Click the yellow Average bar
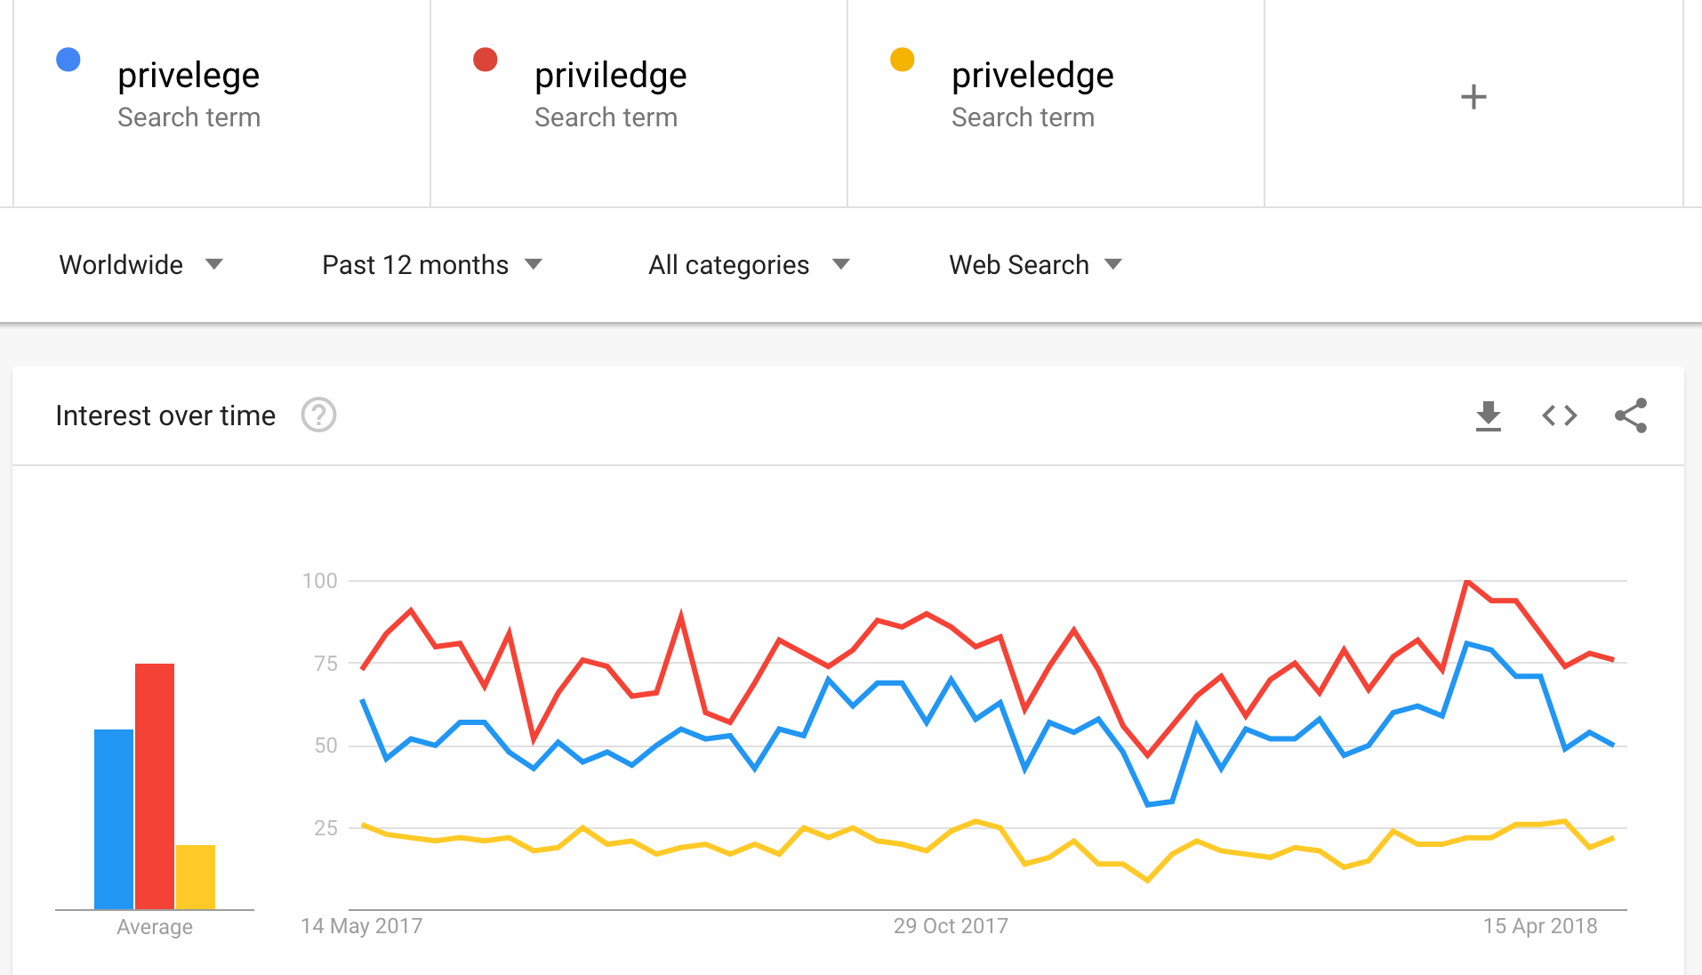Image resolution: width=1702 pixels, height=975 pixels. [x=196, y=876]
